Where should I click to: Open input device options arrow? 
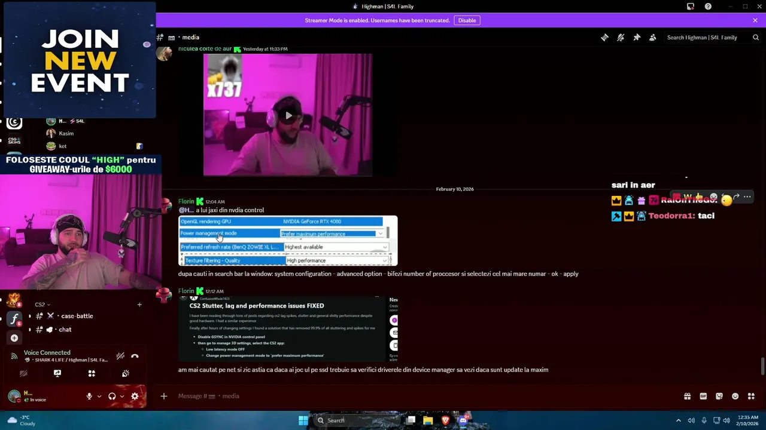(x=99, y=396)
